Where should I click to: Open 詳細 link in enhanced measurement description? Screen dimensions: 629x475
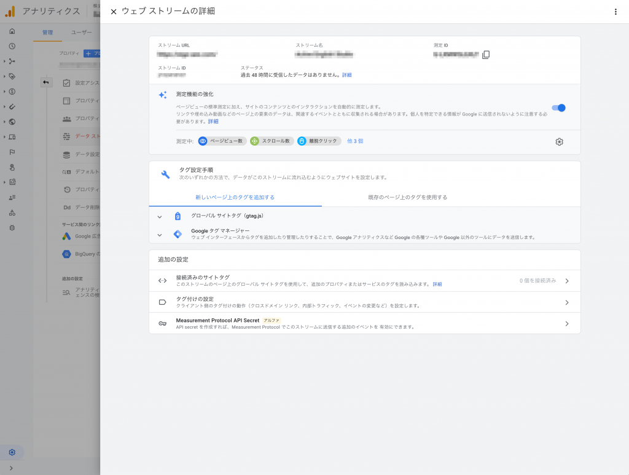click(213, 122)
